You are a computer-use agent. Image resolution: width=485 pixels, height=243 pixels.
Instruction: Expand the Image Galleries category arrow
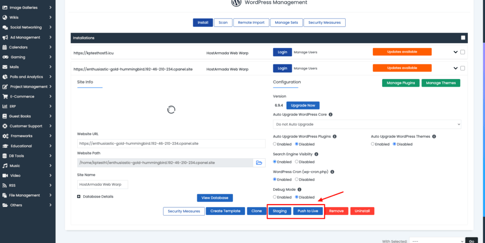(x=50, y=8)
